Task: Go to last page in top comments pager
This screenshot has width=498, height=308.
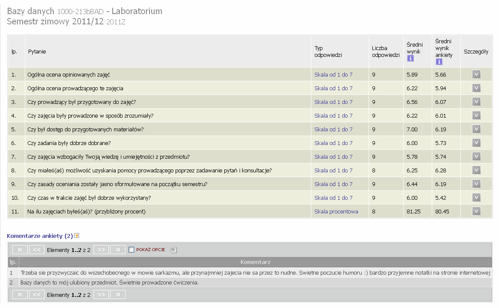Action: [118, 250]
